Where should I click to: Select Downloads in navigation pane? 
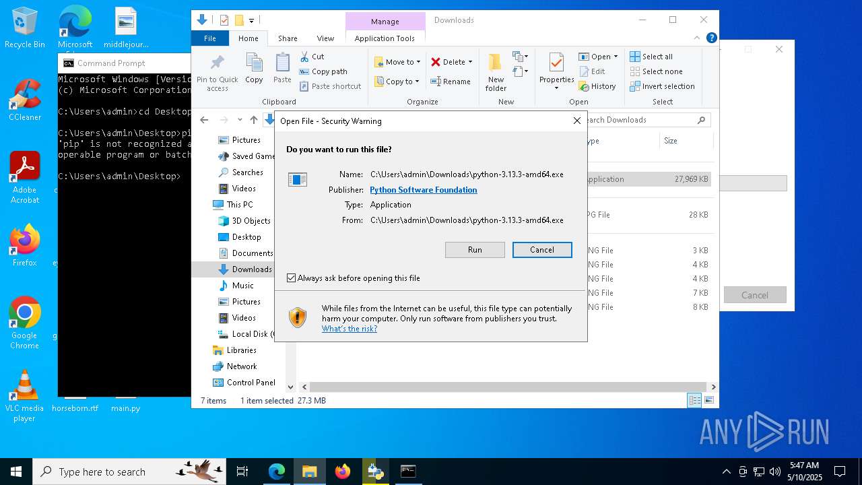245,269
